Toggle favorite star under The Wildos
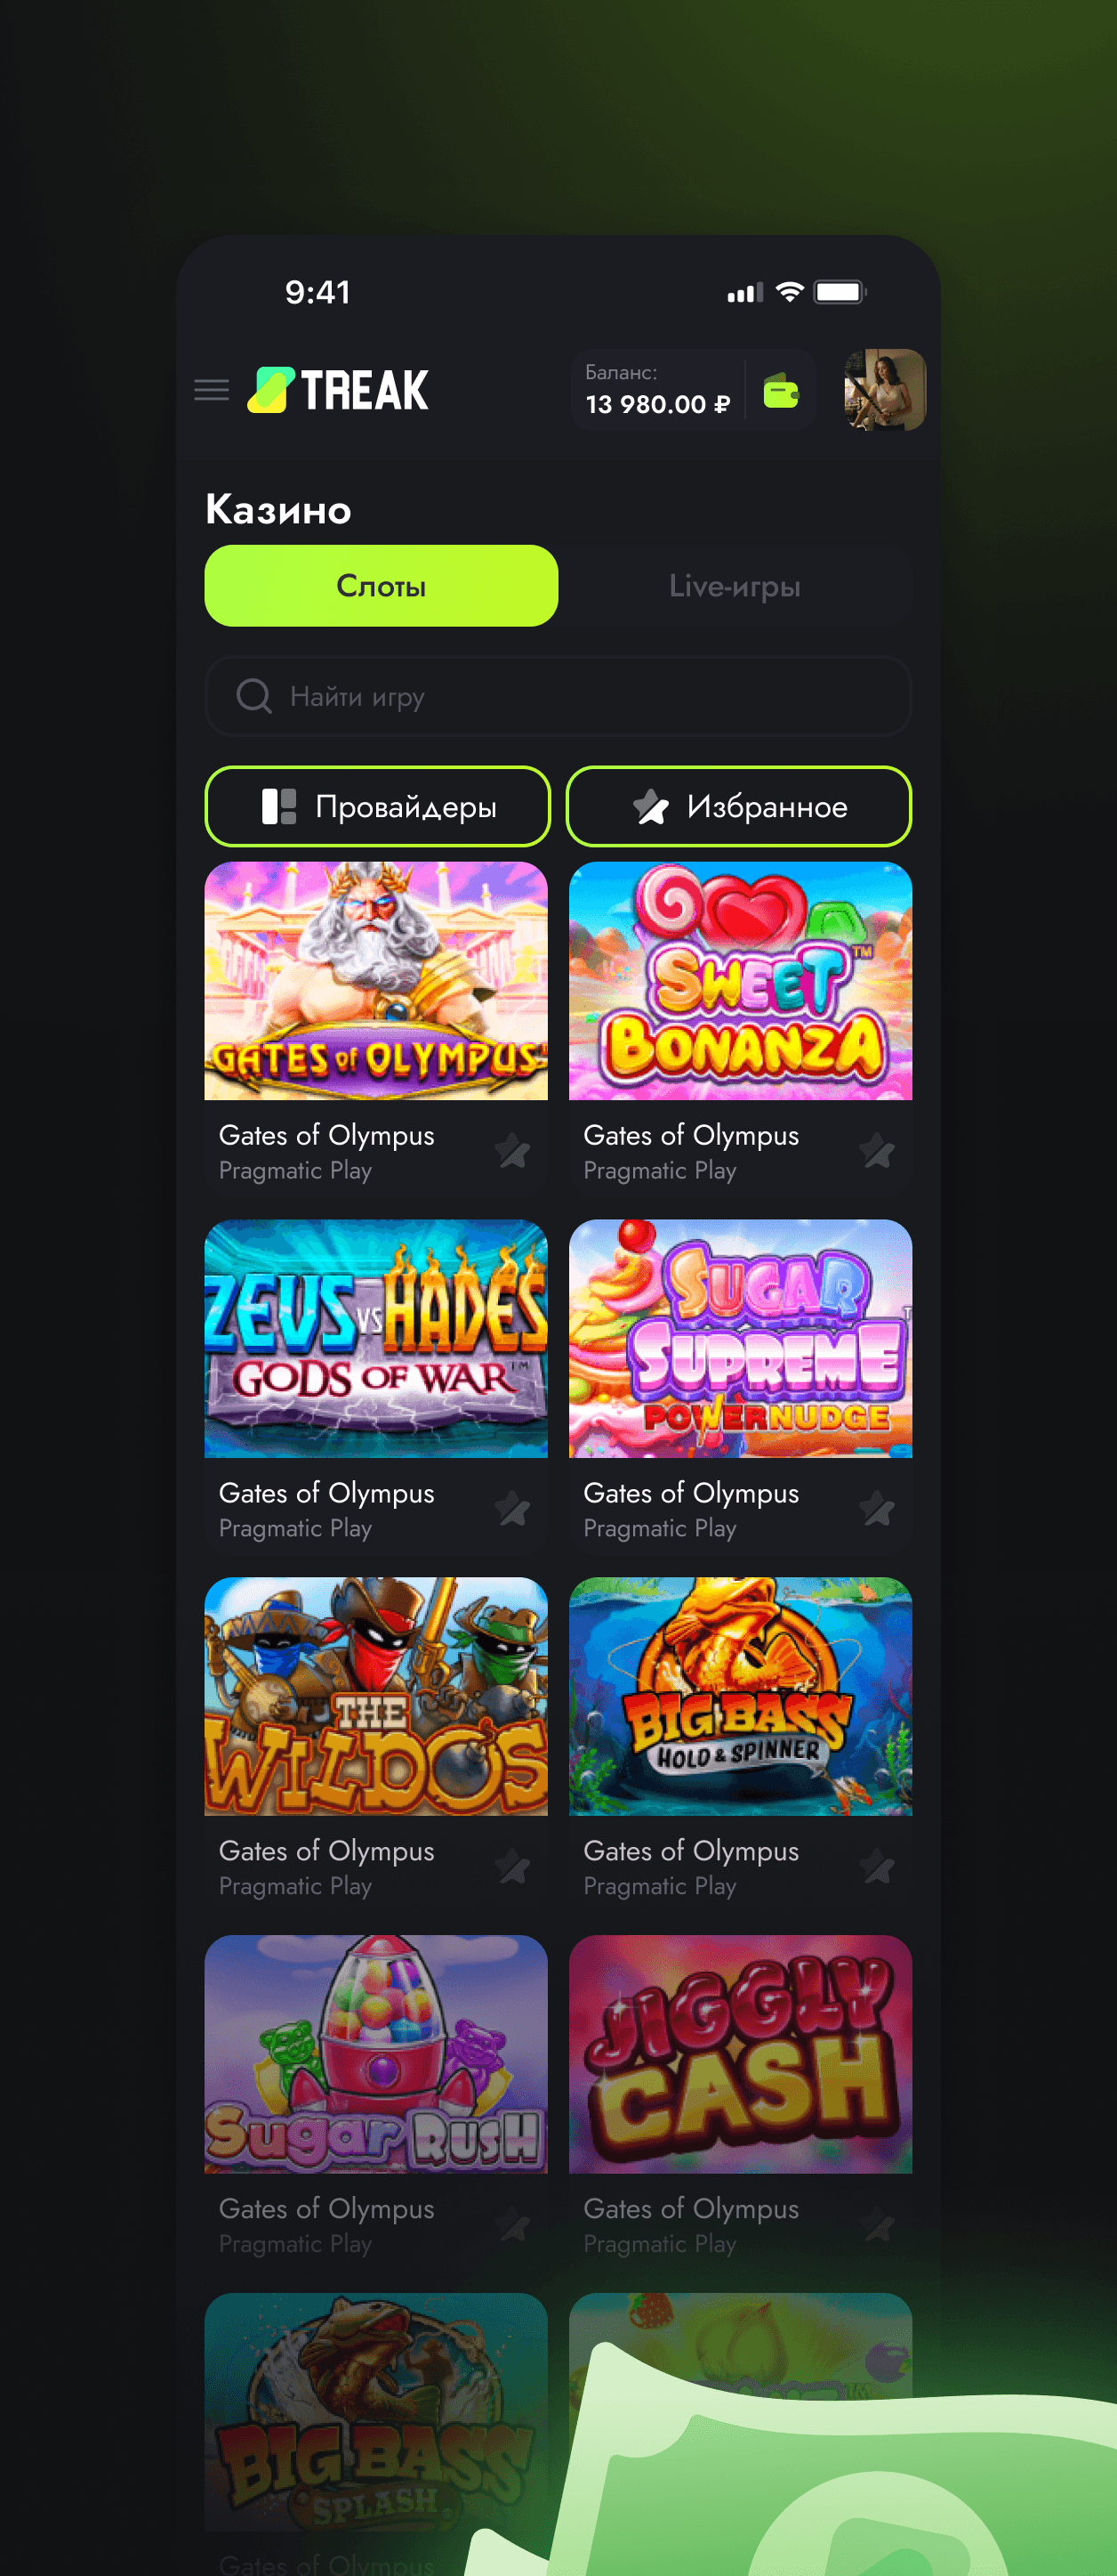Viewport: 1117px width, 2576px height. click(512, 1867)
